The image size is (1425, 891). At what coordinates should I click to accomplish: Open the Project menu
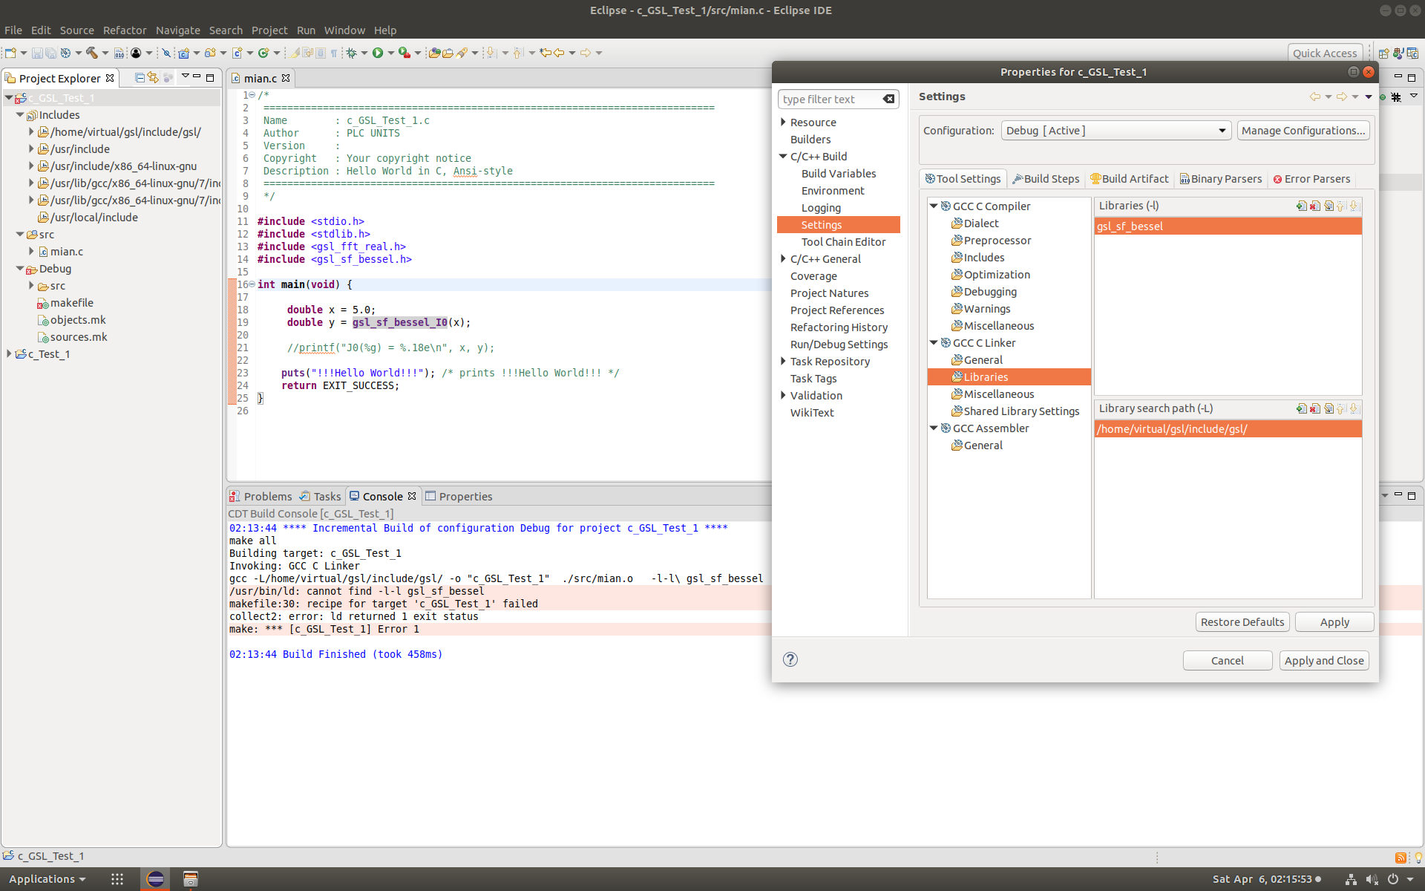[269, 30]
